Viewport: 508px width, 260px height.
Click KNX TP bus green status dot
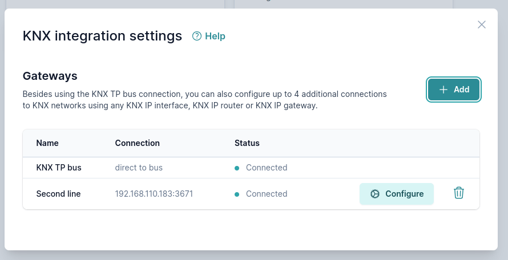[237, 168]
